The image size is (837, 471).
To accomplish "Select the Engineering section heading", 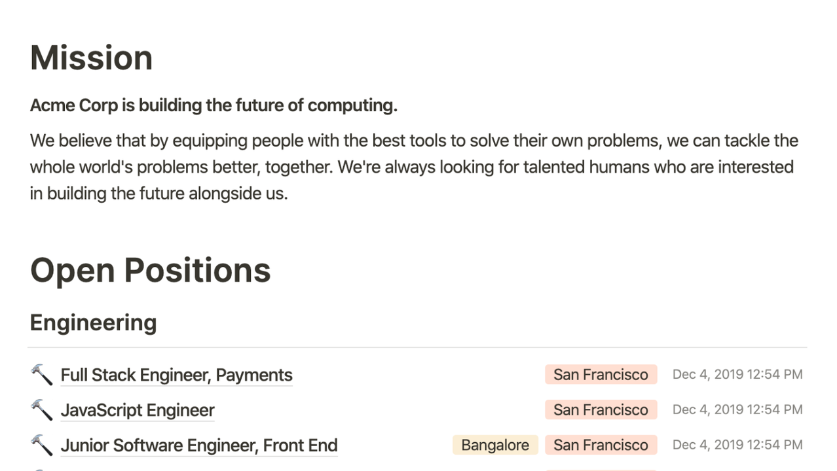I will pos(93,323).
